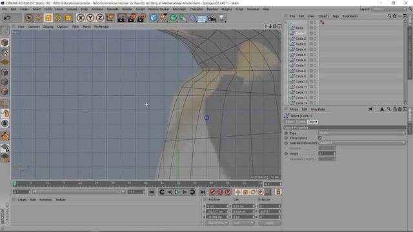The image size is (413, 232).
Task: Activate the Rotate tool
Action: pos(58,18)
